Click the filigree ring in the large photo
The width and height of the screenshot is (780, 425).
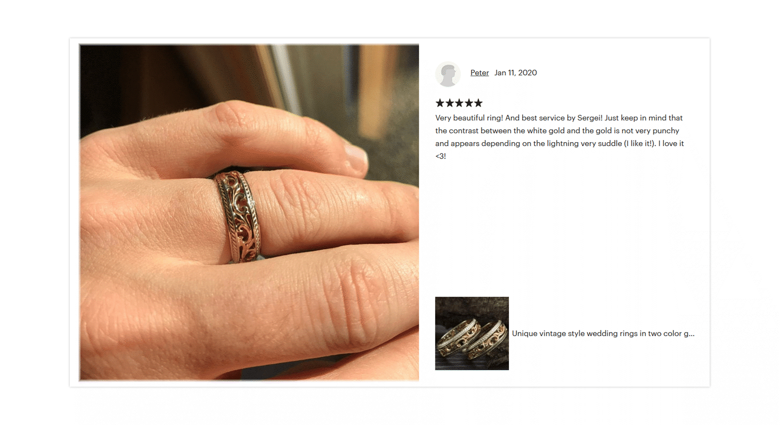click(238, 216)
